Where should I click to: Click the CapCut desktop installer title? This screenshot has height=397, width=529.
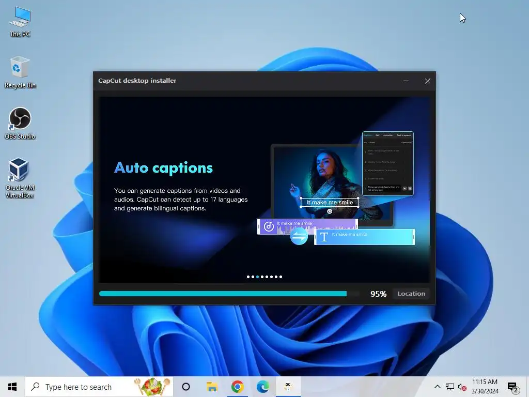[137, 81]
